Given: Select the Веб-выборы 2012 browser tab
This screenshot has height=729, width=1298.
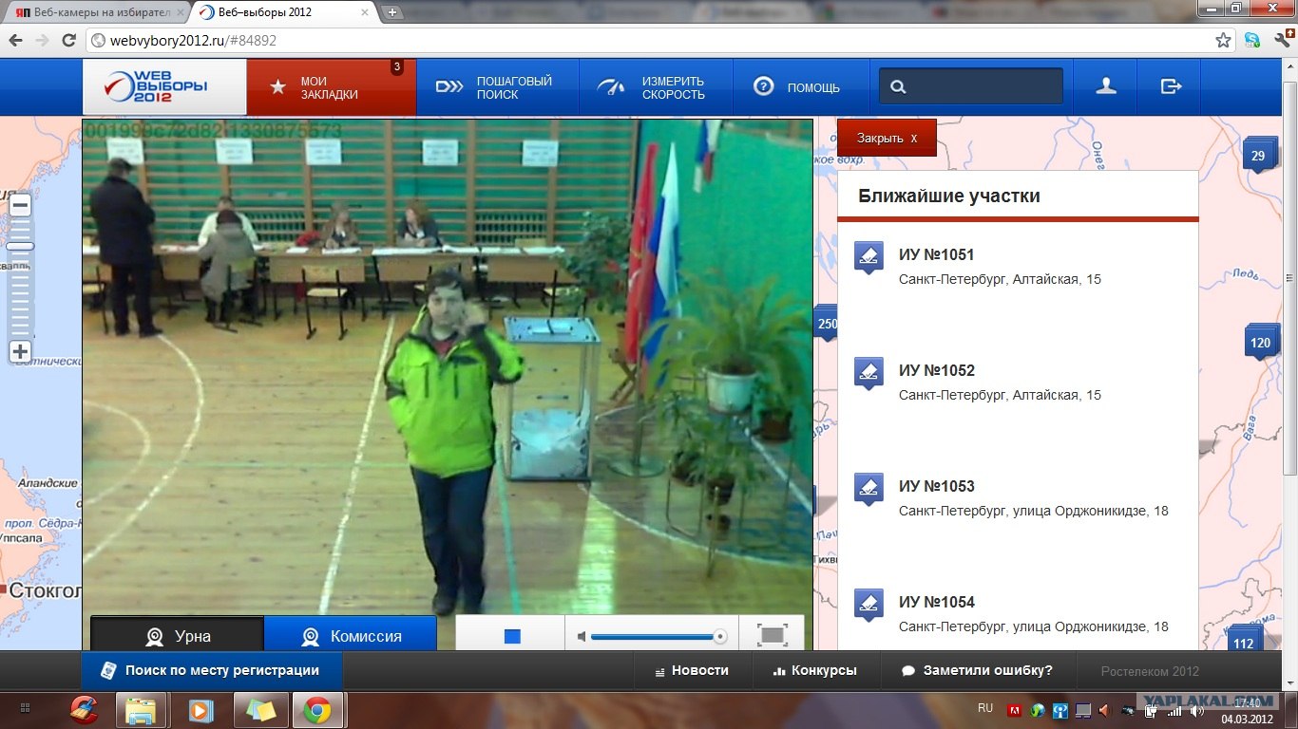Looking at the screenshot, I should pyautogui.click(x=283, y=12).
